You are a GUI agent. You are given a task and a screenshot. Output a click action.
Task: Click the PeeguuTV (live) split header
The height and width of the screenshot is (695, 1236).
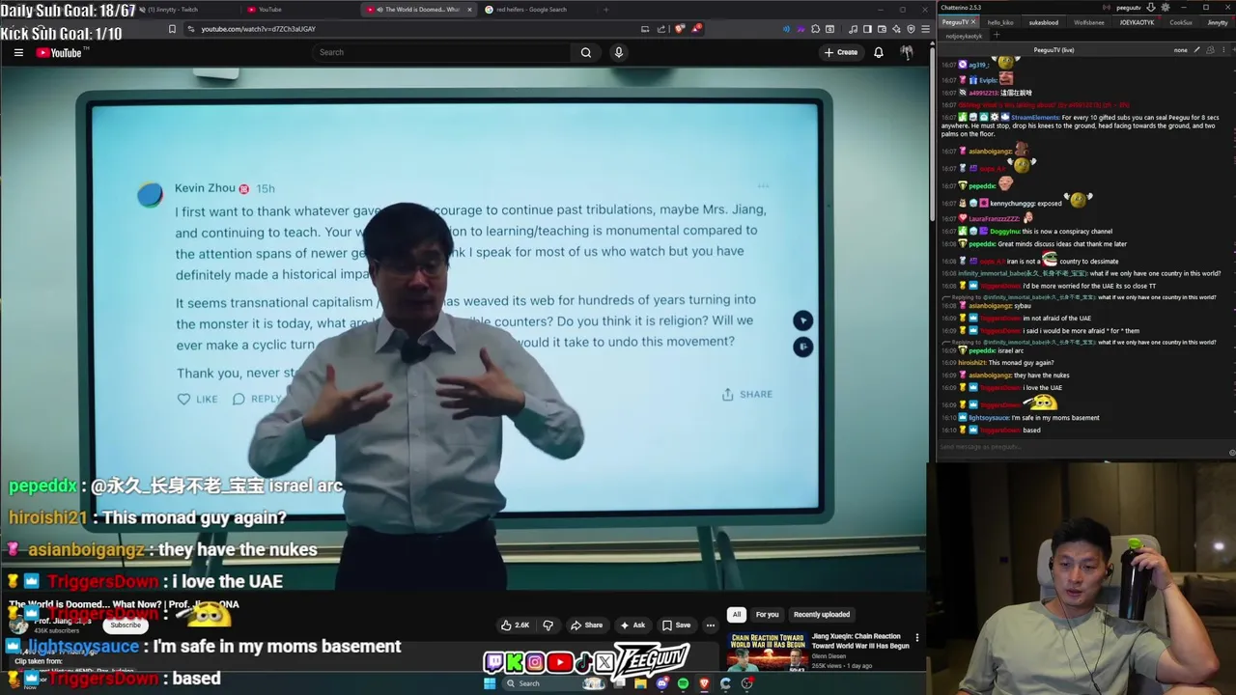(x=1053, y=50)
